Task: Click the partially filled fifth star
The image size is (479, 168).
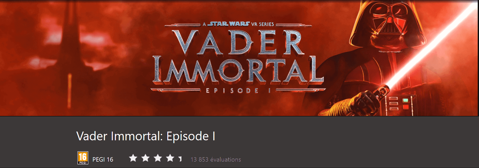Action: (x=180, y=159)
